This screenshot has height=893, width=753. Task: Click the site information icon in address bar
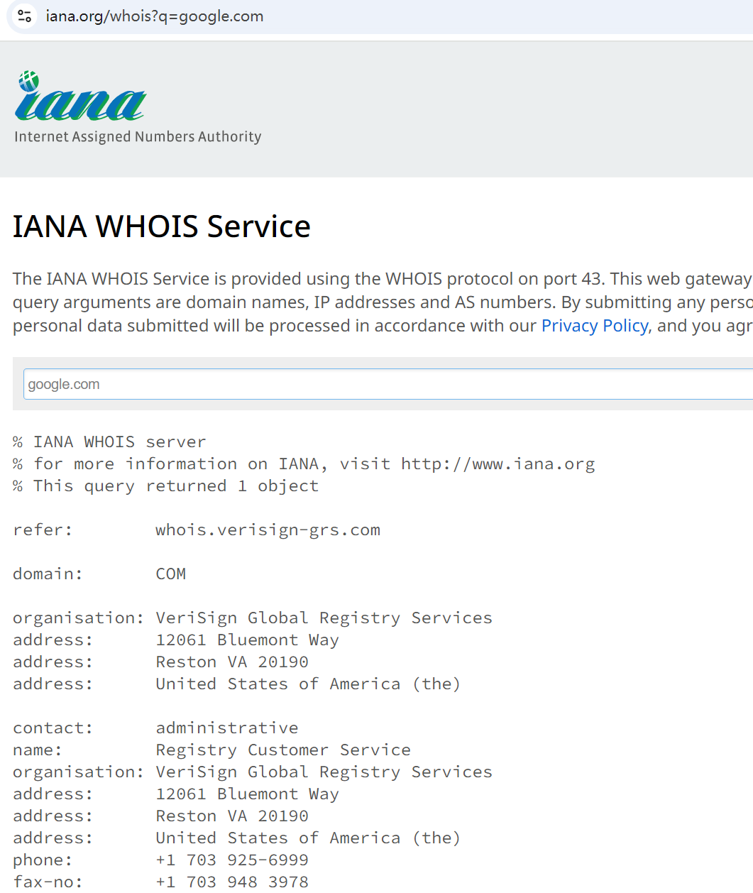click(24, 16)
